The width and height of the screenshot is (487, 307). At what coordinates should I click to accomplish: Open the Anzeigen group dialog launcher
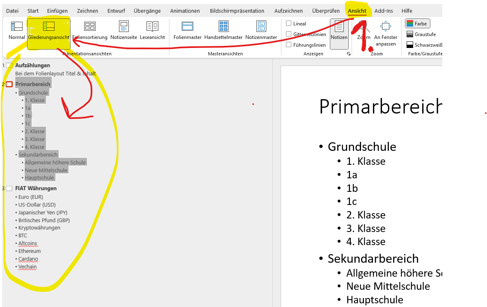[349, 54]
